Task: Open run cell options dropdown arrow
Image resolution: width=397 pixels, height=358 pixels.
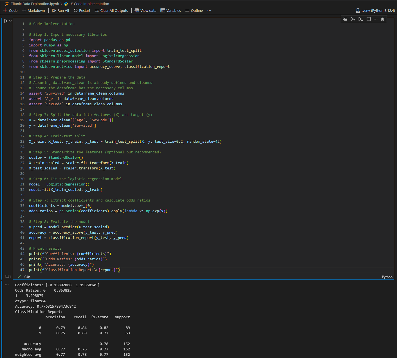Action: tap(10, 21)
